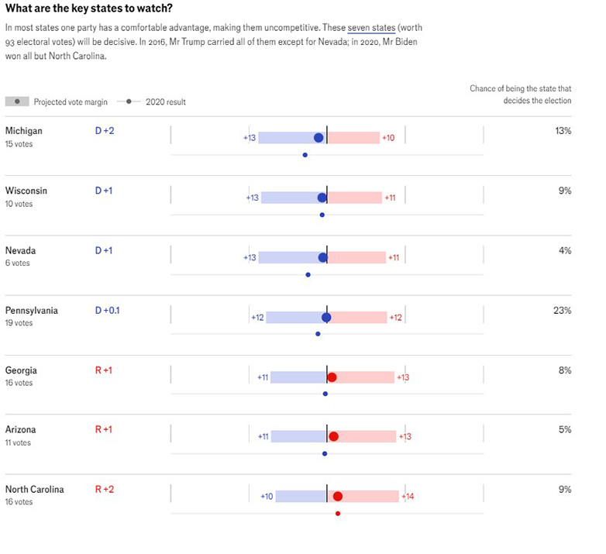Select Arizona's red projected margin dot
Viewport: 606px width, 554px height.
point(334,436)
